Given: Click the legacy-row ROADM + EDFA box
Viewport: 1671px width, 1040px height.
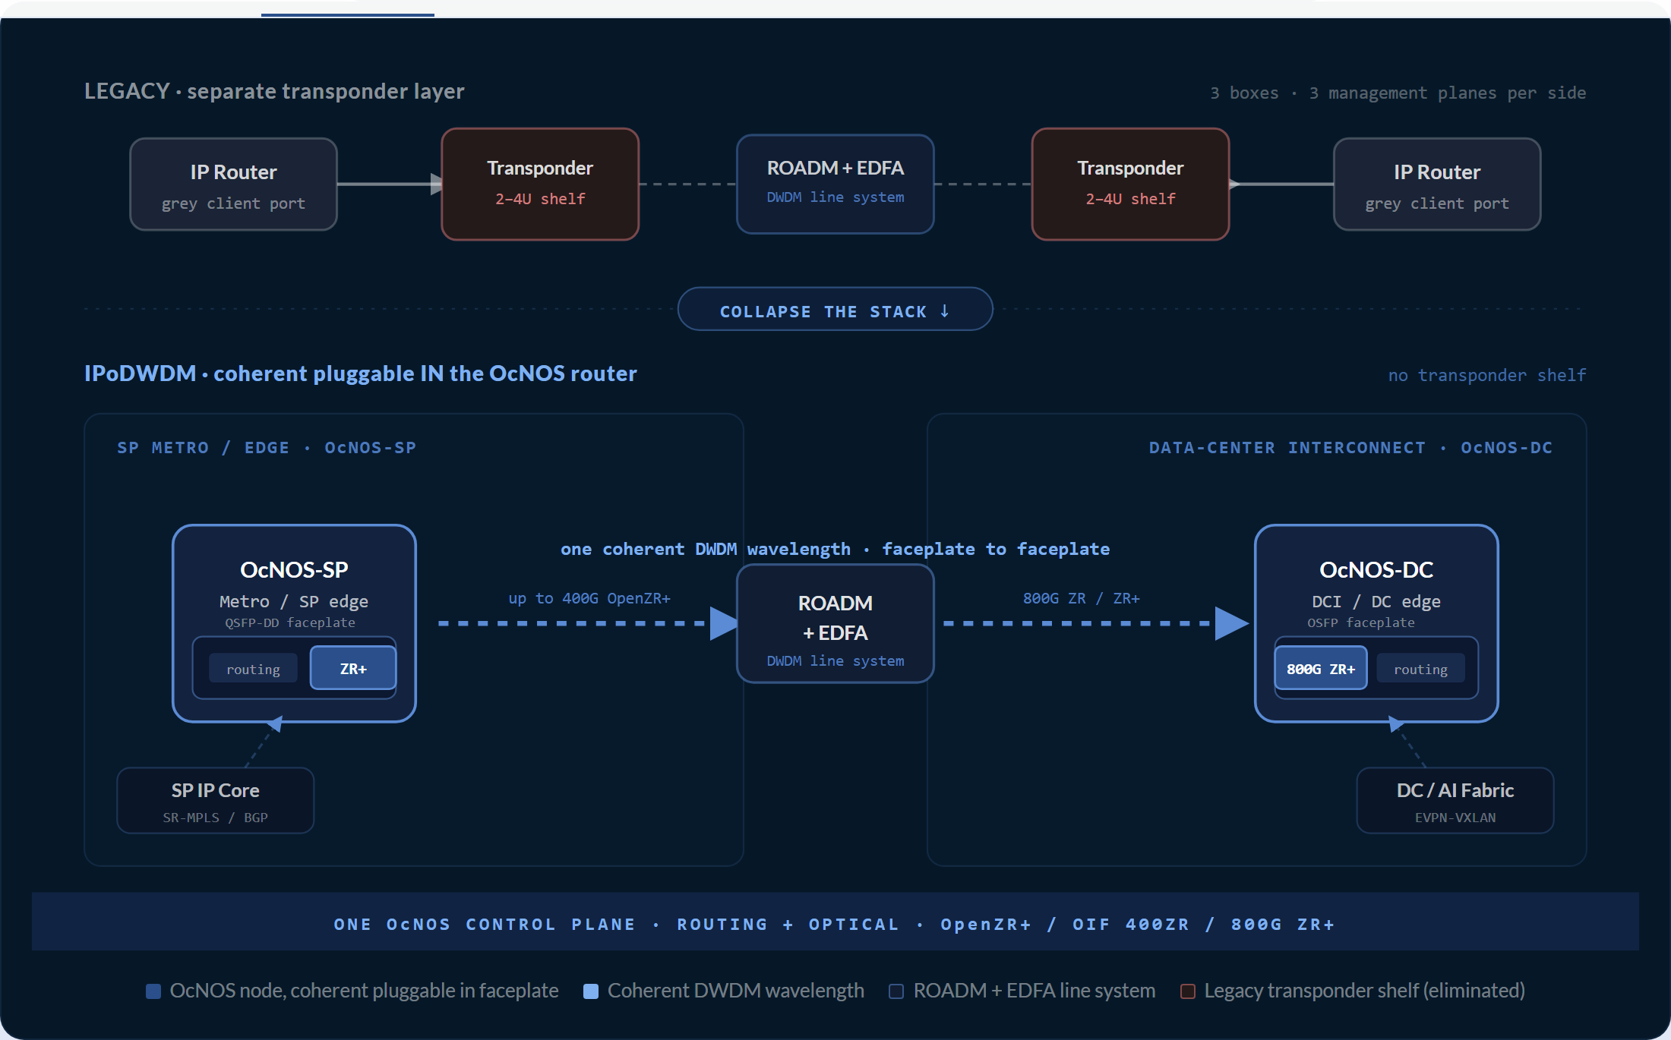Looking at the screenshot, I should coord(835,184).
